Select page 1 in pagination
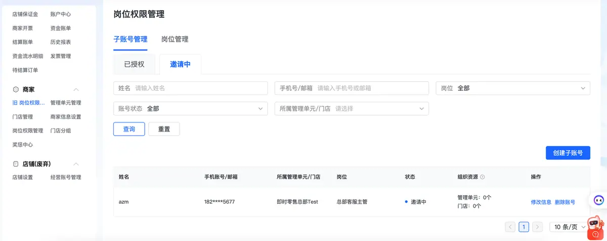 click(524, 227)
